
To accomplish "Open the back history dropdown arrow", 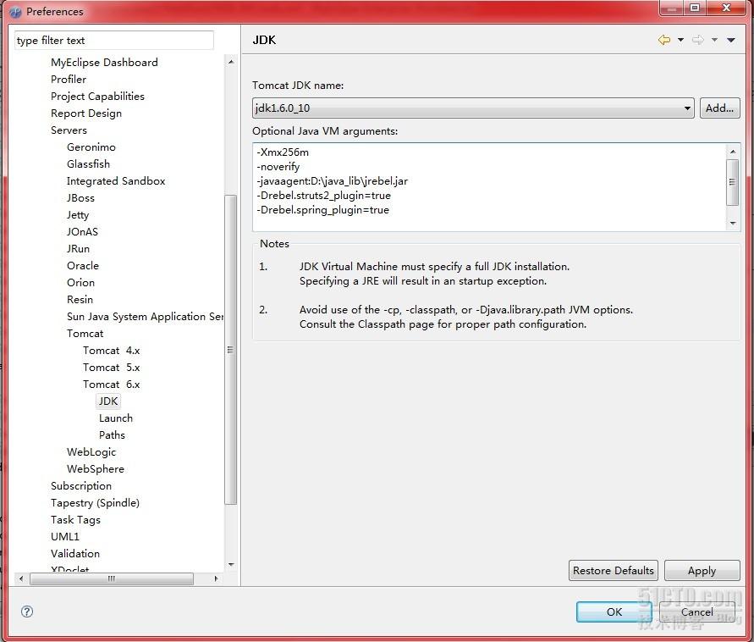I will pos(680,40).
